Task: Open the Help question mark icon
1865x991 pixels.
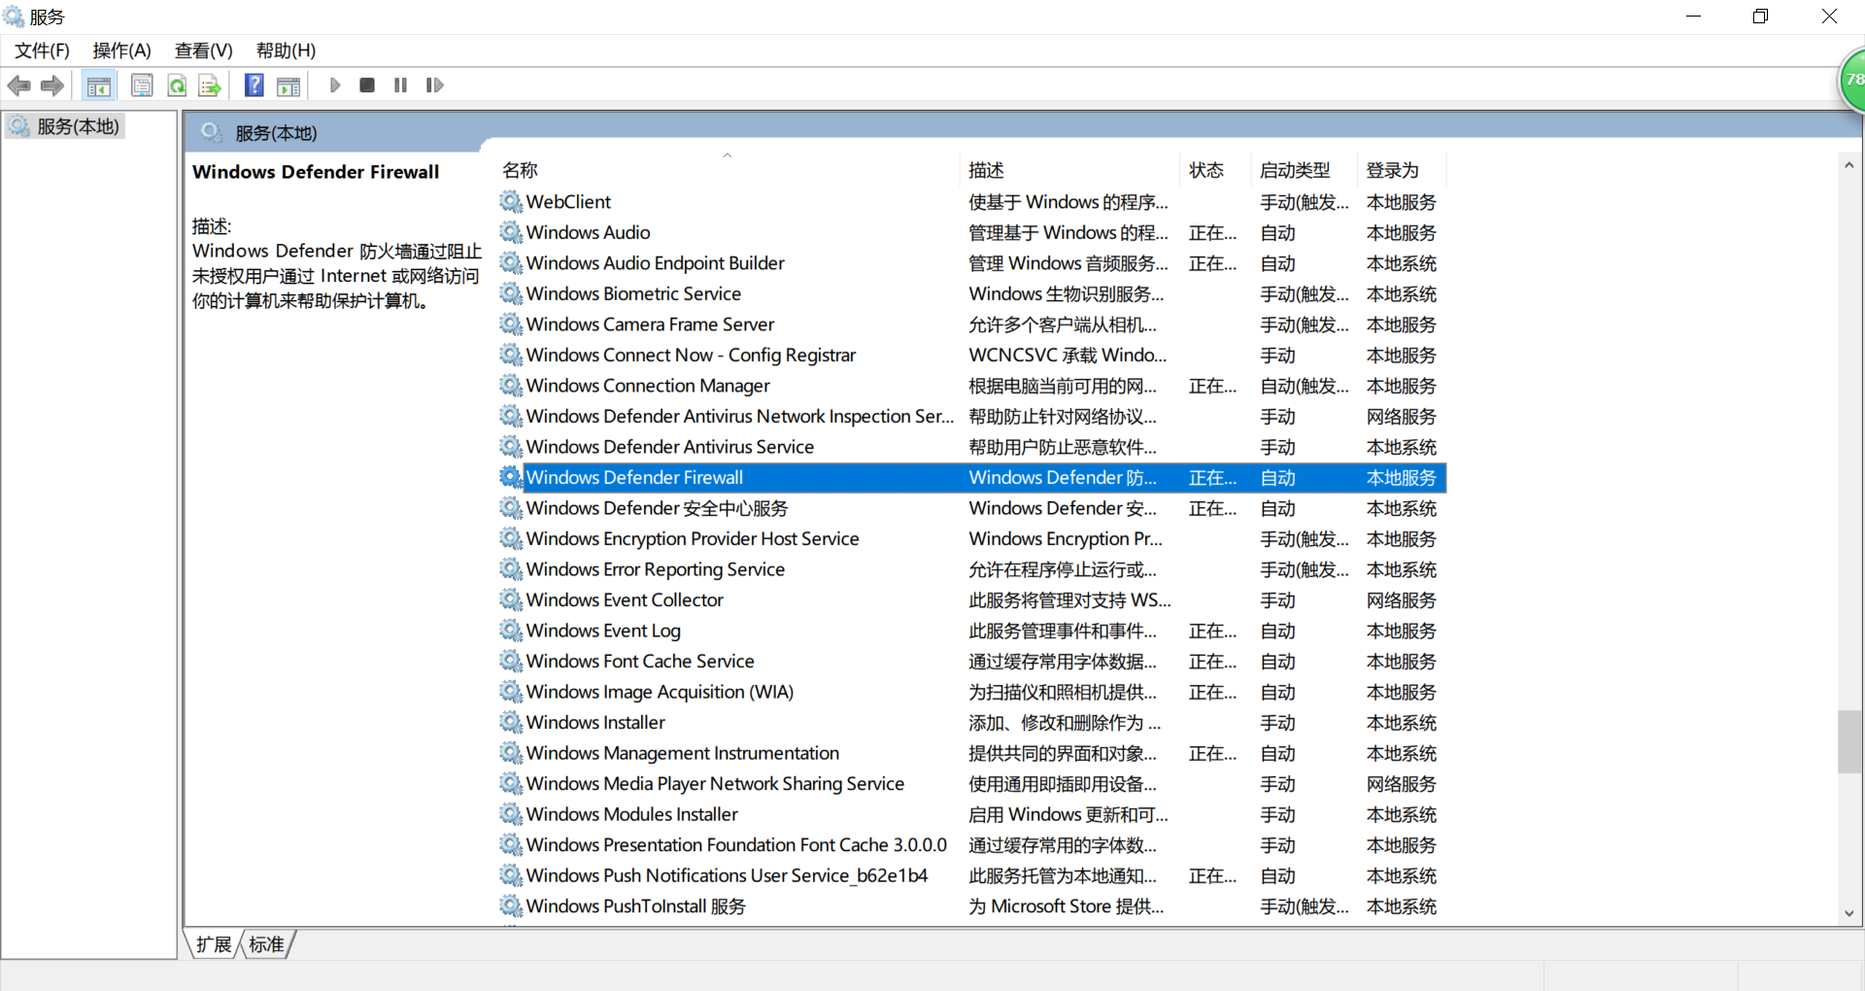Action: coord(254,85)
